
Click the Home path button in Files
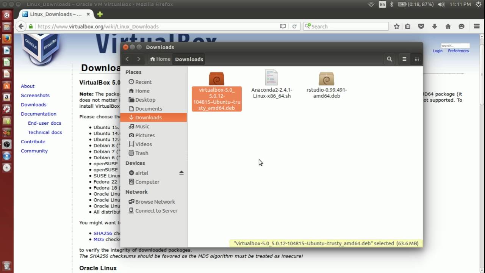(160, 59)
